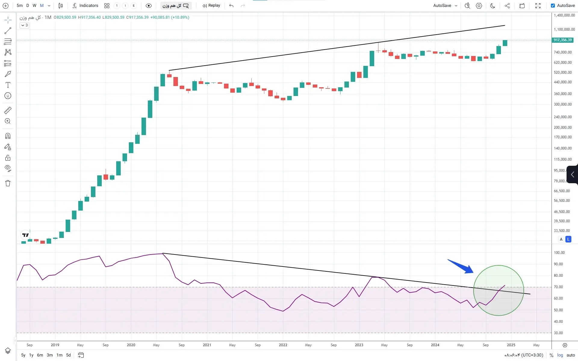Viewport: 578px width, 361px height.
Task: Enter fullscreen mode
Action: [x=538, y=6]
